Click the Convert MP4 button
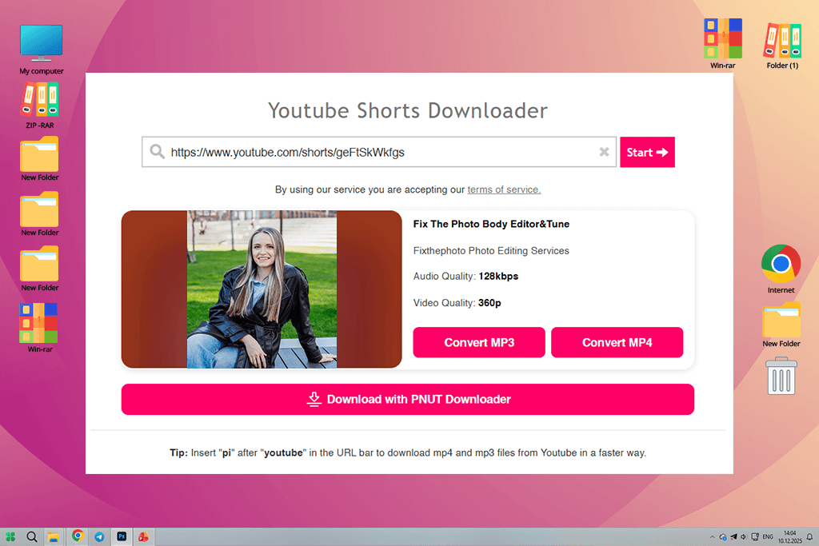Screen dimensions: 819x546 (x=617, y=342)
